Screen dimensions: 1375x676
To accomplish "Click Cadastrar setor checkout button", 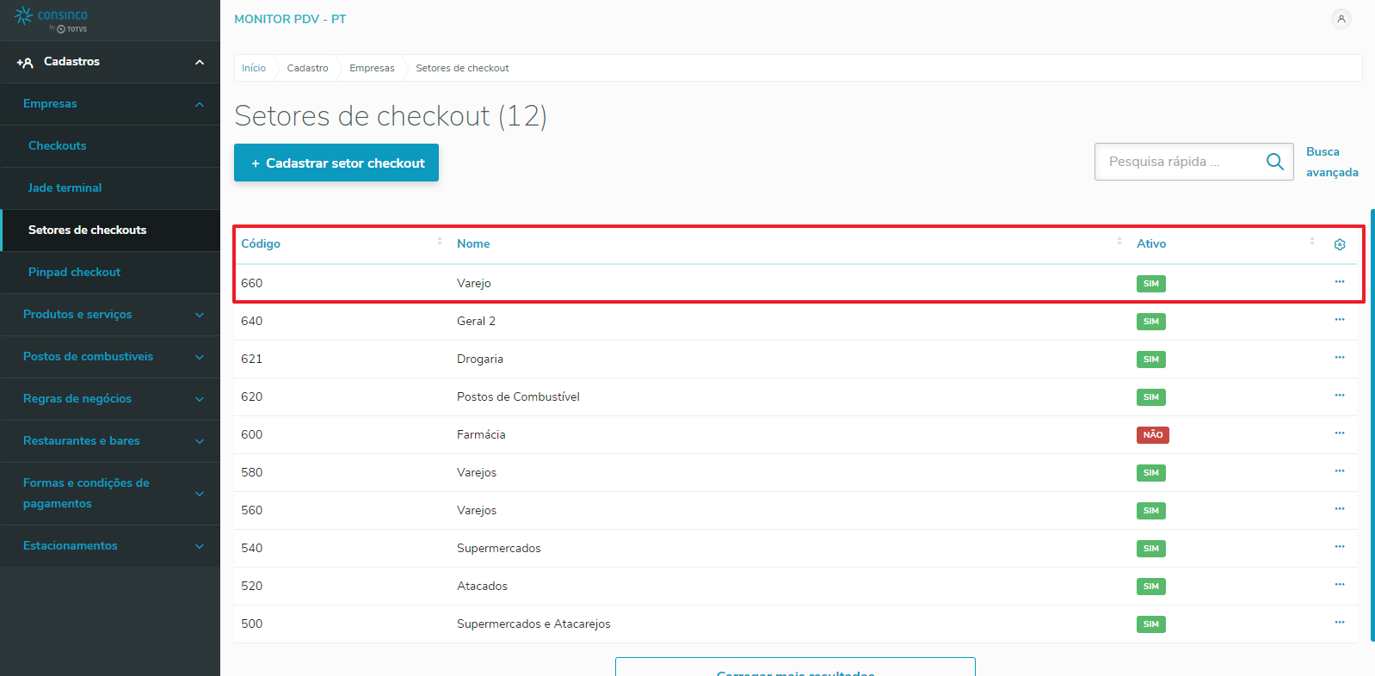I will [336, 163].
